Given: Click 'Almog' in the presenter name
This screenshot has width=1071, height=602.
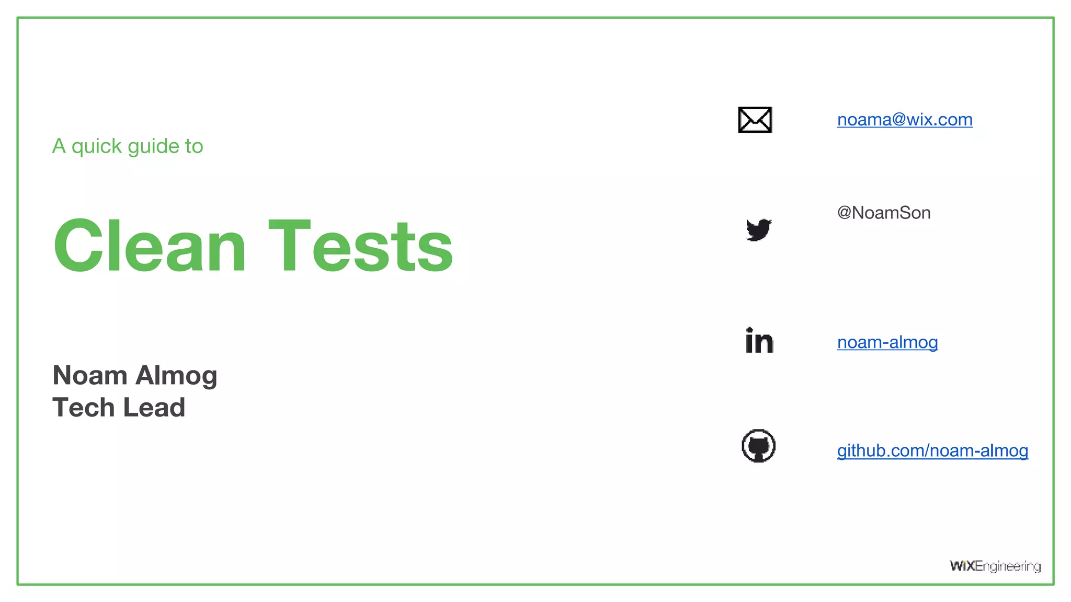Looking at the screenshot, I should click(176, 375).
